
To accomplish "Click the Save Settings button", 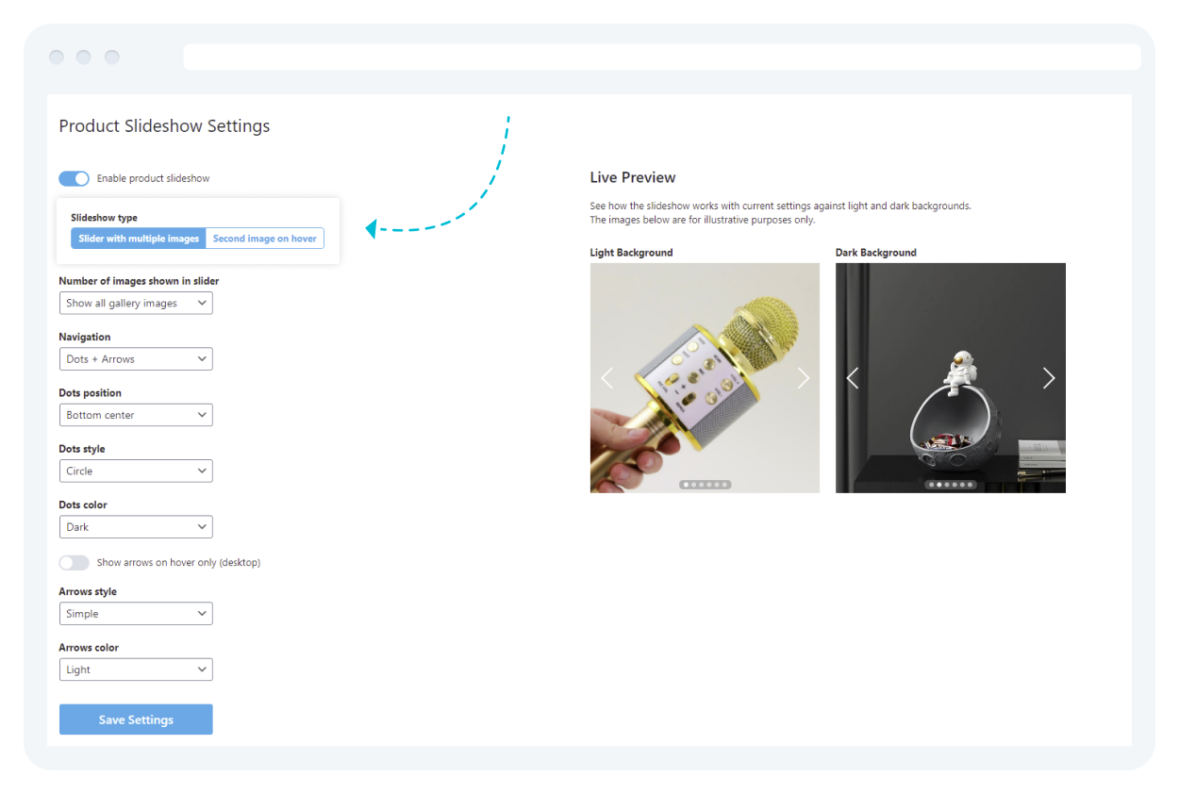I will [136, 720].
